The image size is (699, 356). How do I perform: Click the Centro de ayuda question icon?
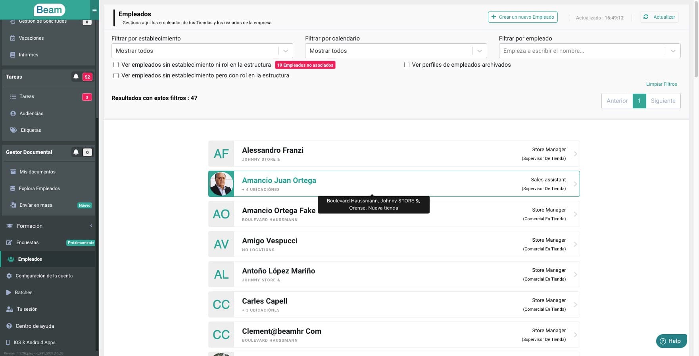tap(9, 326)
